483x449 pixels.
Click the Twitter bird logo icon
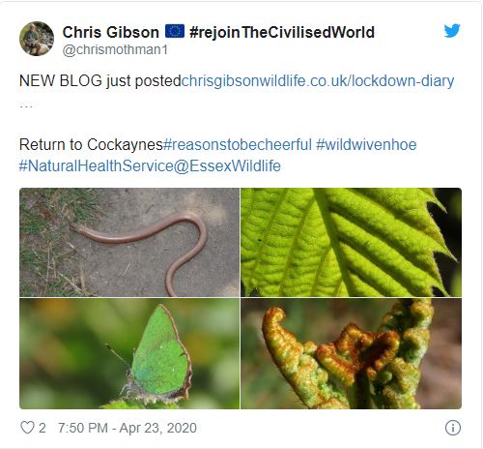coord(452,31)
